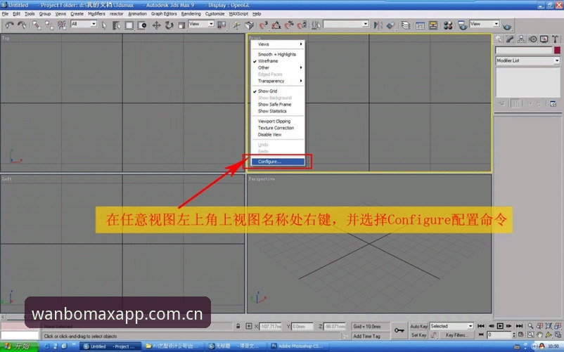Image resolution: width=564 pixels, height=352 pixels.
Task: Expand the Views submenu arrow
Action: point(301,44)
